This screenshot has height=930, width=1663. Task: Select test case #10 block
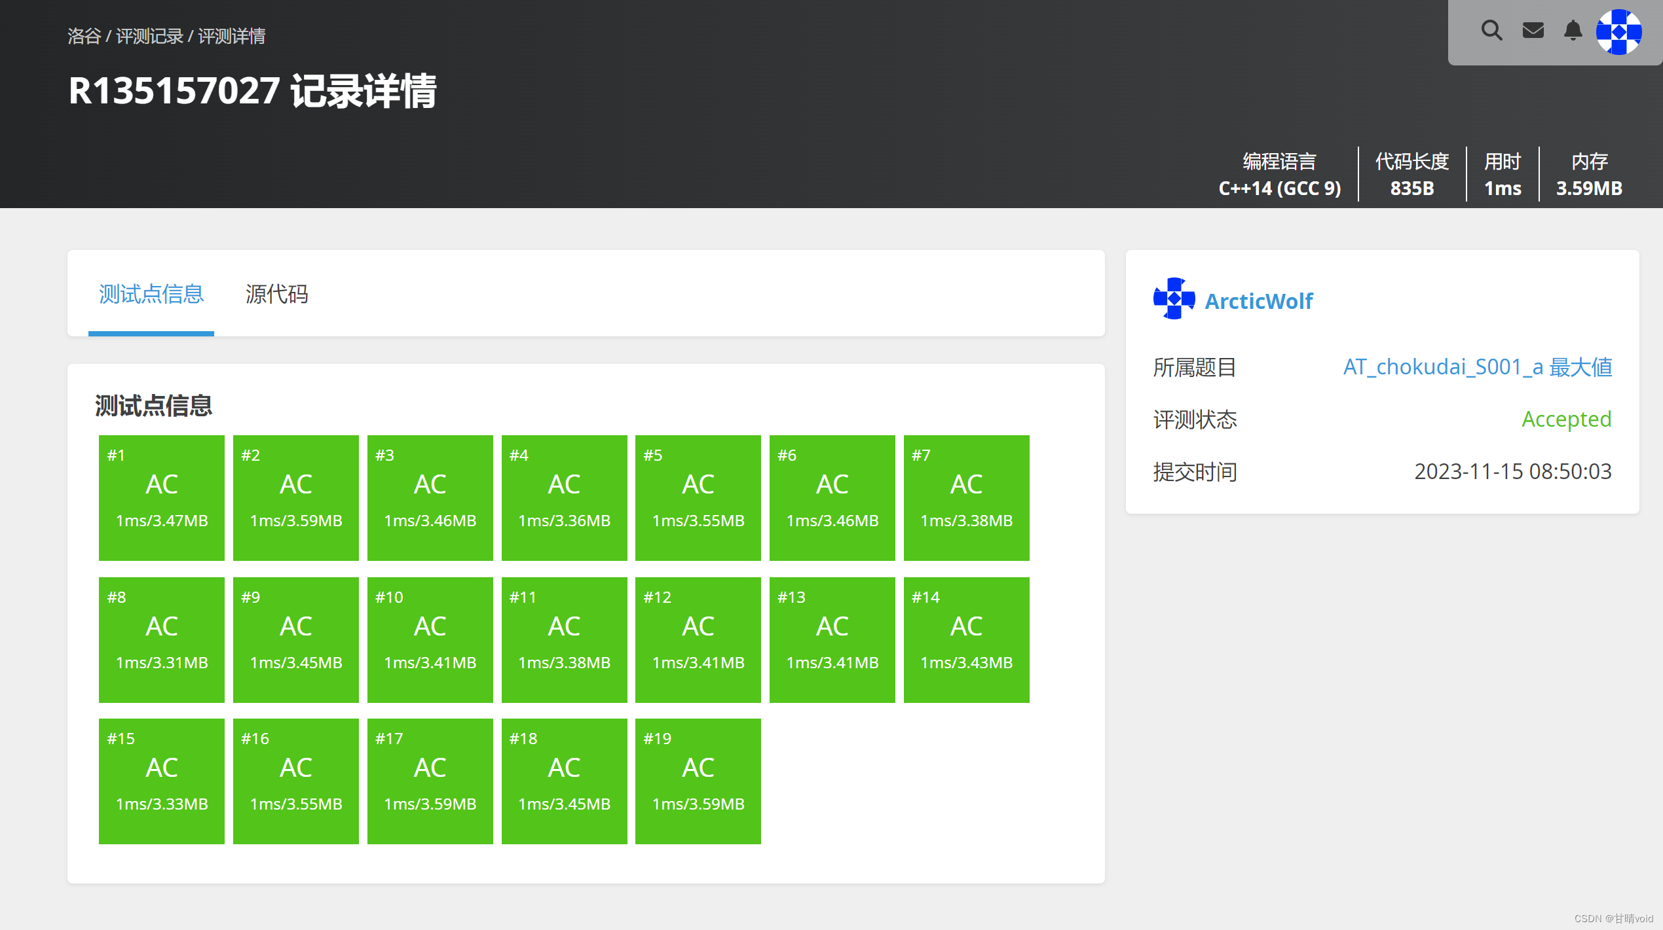coord(430,640)
